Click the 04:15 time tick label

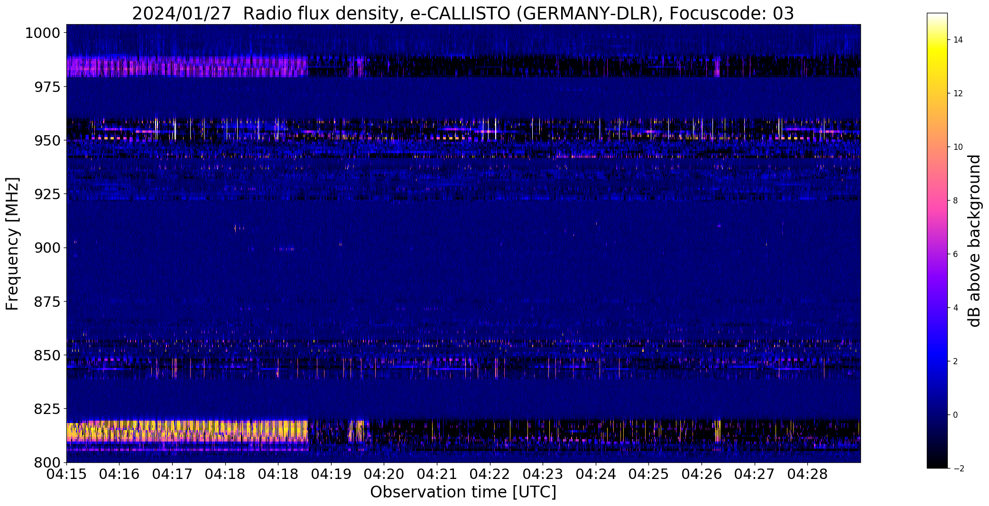tap(66, 474)
